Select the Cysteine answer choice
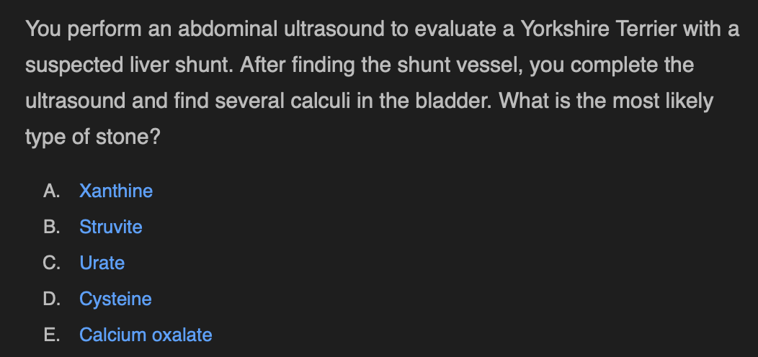Screen dimensions: 758x357 [115, 299]
